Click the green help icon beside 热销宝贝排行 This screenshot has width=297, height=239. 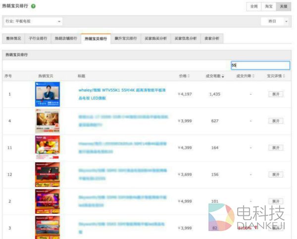pyautogui.click(x=33, y=6)
